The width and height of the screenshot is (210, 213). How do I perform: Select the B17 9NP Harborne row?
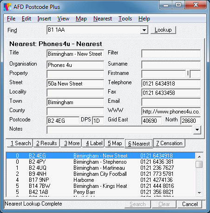coord(101,180)
